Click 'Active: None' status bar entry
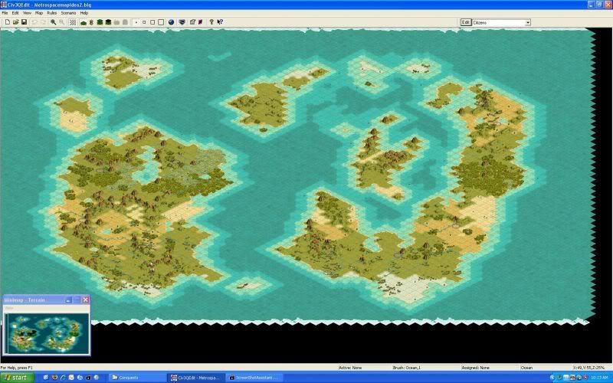 pyautogui.click(x=350, y=368)
